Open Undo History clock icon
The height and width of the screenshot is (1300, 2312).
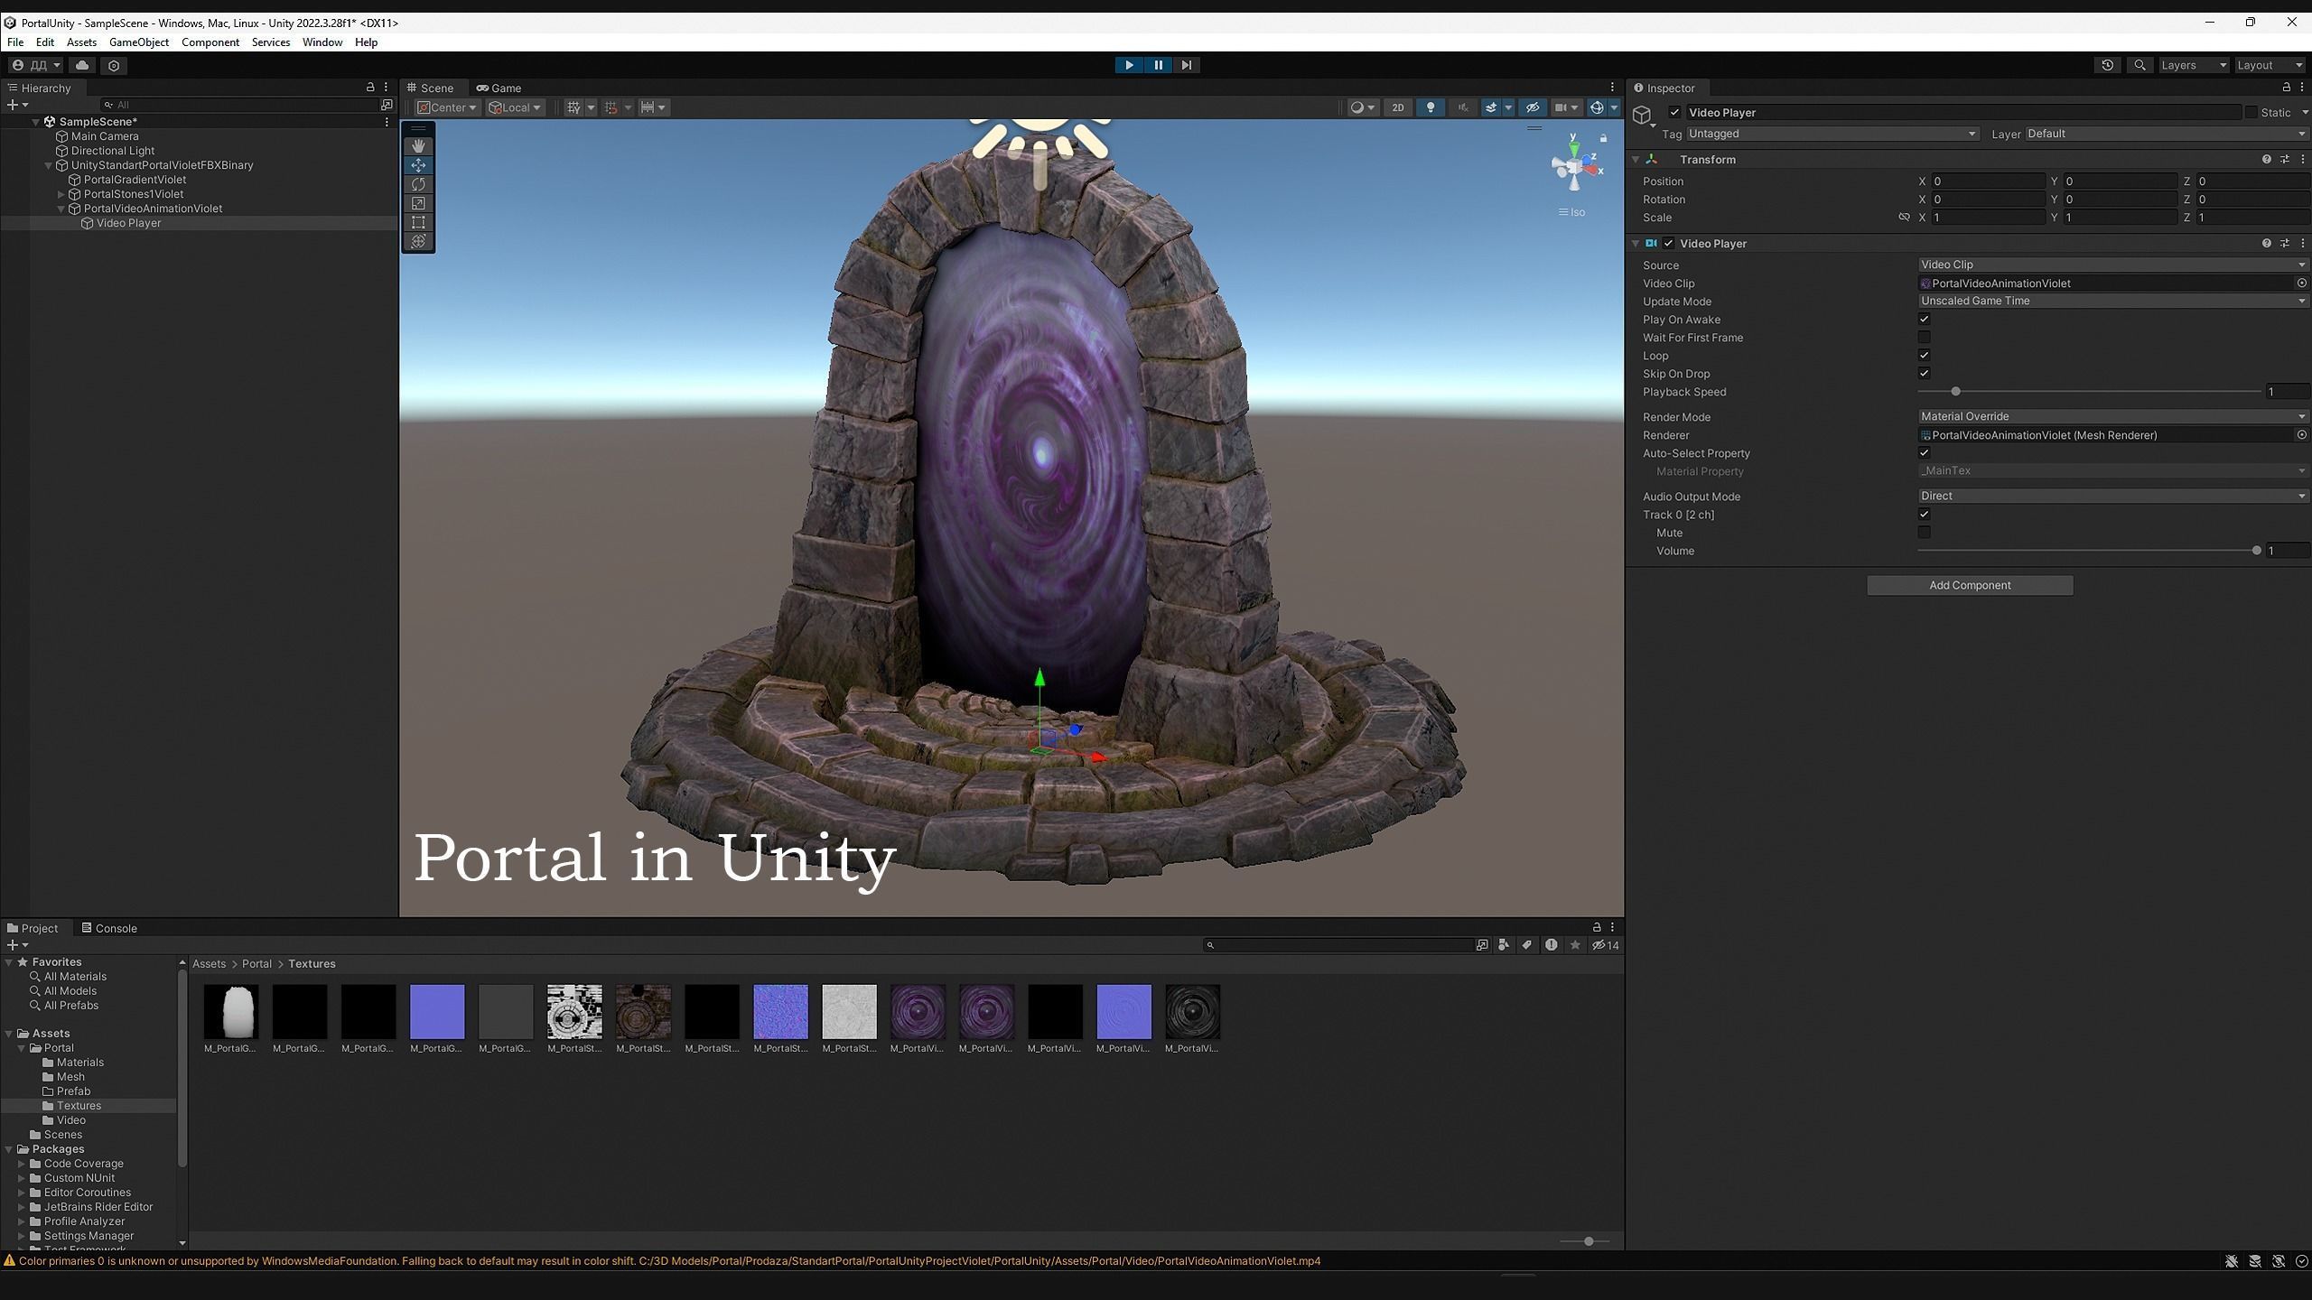click(x=2107, y=65)
